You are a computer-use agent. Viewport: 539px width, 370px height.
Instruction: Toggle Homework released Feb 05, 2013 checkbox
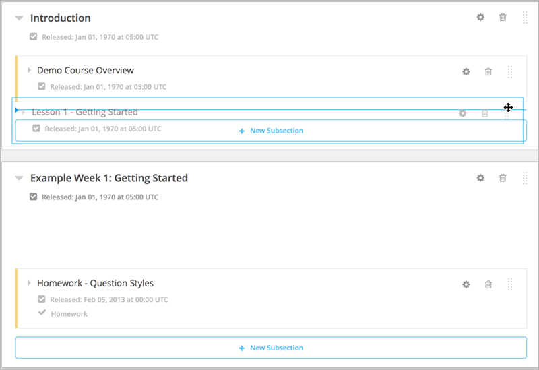point(42,299)
